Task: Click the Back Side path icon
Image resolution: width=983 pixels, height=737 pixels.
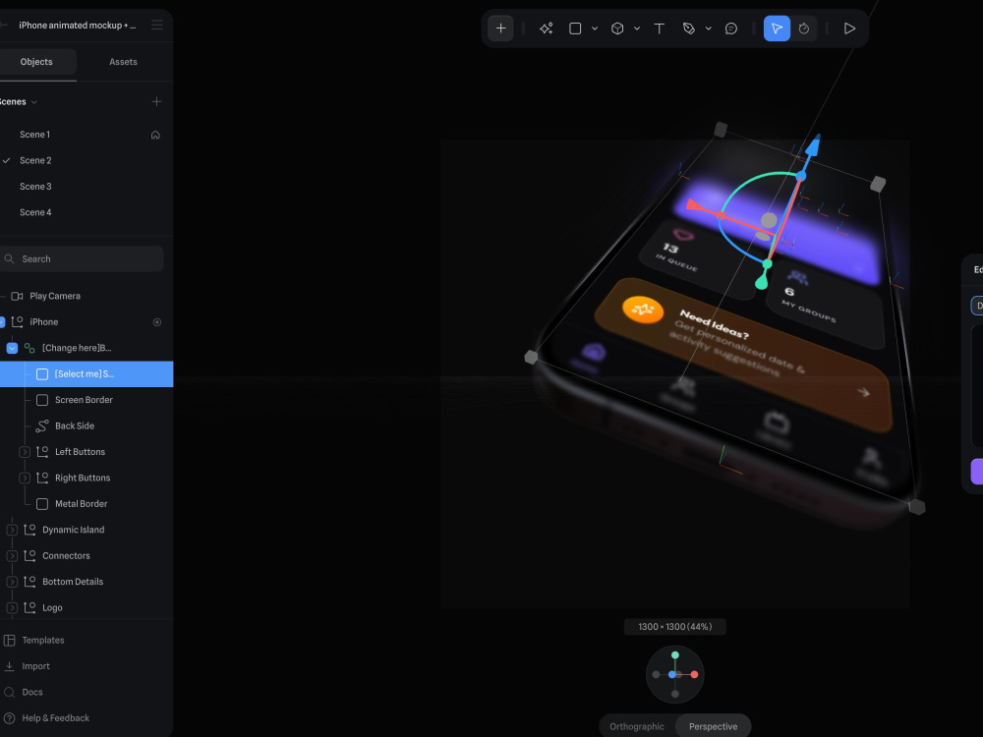Action: click(42, 426)
